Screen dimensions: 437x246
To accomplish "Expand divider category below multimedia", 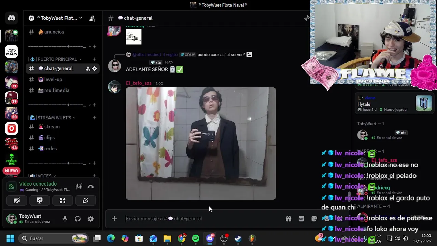I will tap(60, 105).
